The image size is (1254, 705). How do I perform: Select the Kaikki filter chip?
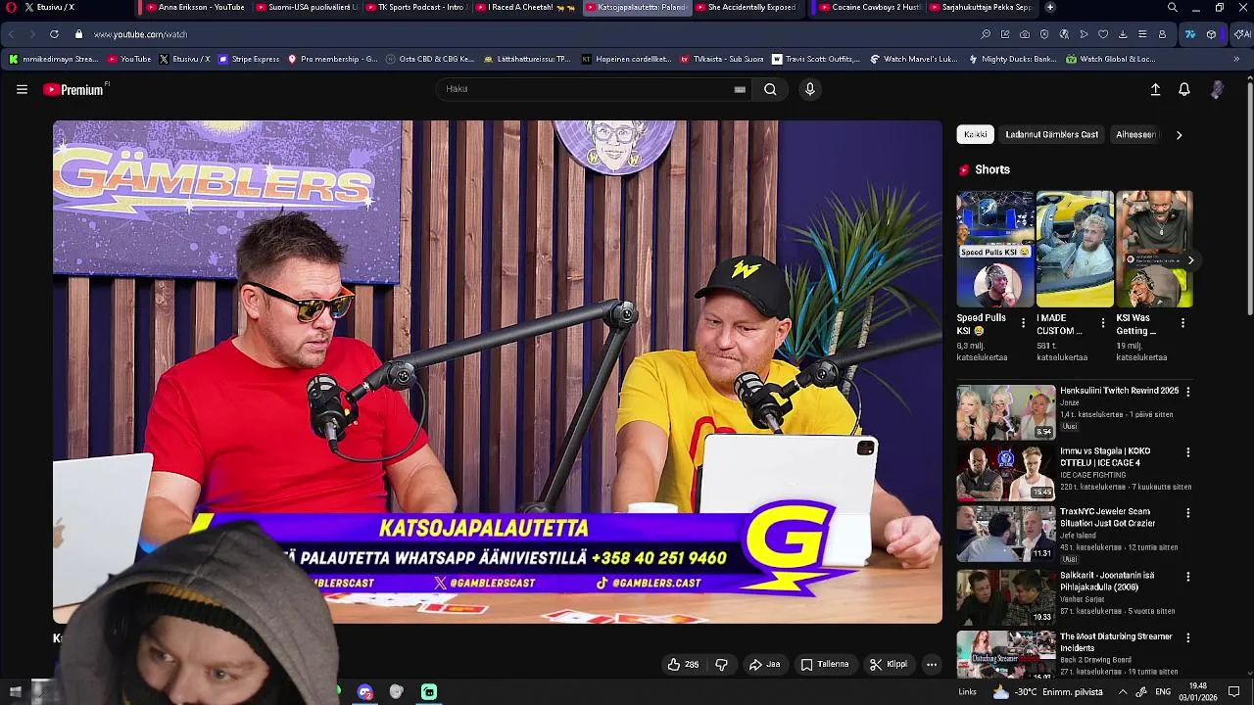[x=975, y=134]
